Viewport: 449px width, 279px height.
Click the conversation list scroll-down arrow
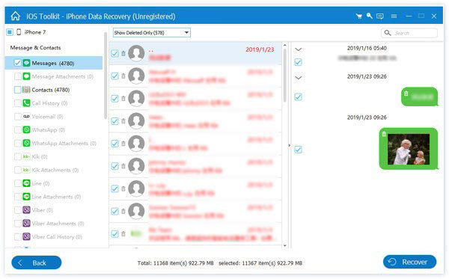(284, 245)
